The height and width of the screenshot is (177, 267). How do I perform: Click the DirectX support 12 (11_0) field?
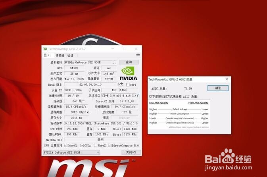coord(127,101)
